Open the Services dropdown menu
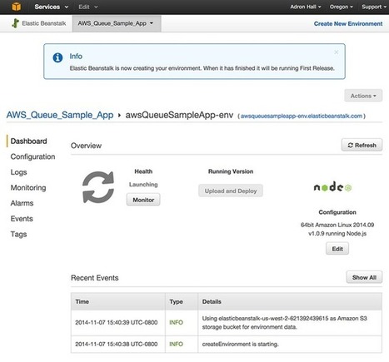This screenshot has width=389, height=362. pos(51,7)
